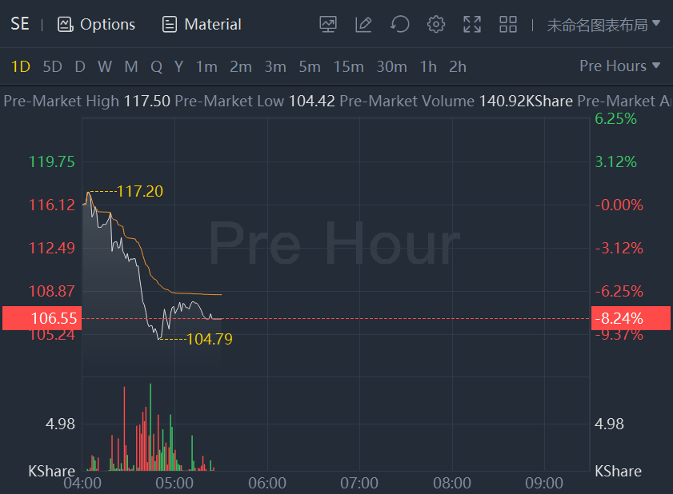Open the chart indicators icon
Image resolution: width=673 pixels, height=494 pixels.
click(328, 24)
